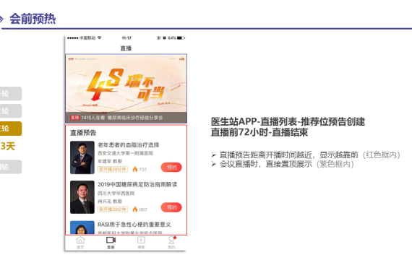Click the flame icon beside 731
This screenshot has height=260, width=412.
pyautogui.click(x=135, y=169)
